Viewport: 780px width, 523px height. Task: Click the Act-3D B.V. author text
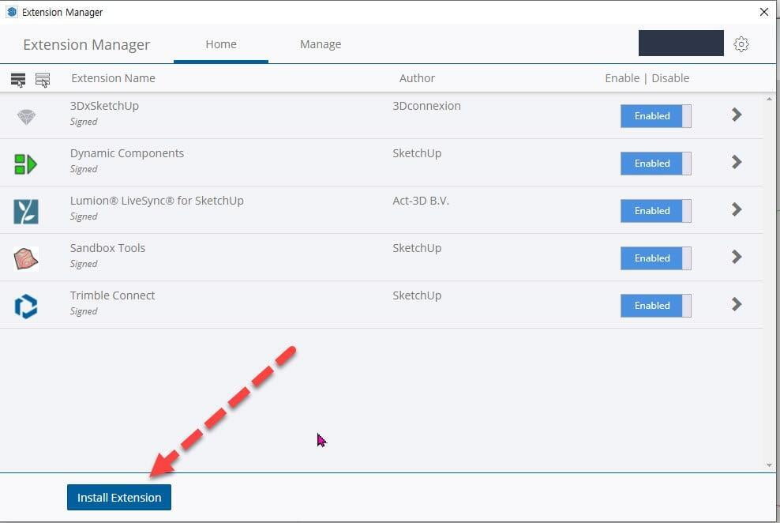coord(420,201)
